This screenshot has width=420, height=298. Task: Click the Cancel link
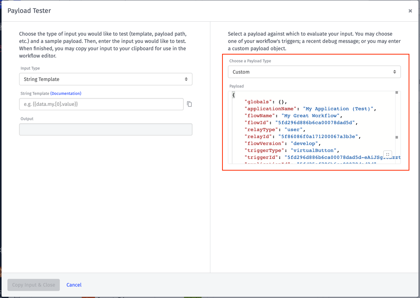pos(74,285)
